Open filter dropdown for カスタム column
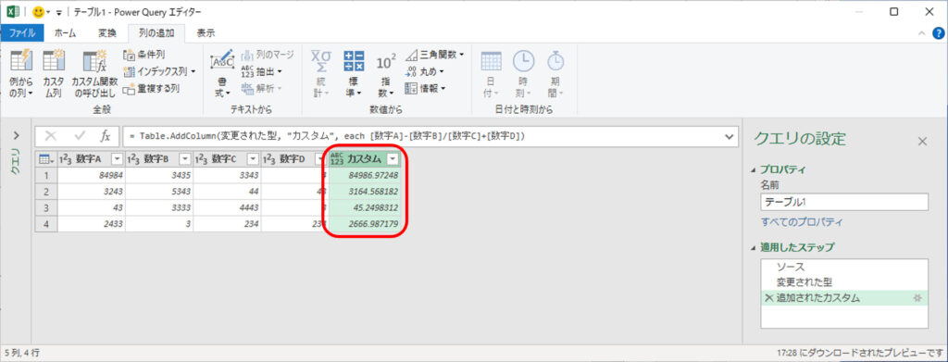The width and height of the screenshot is (948, 362). pos(393,159)
